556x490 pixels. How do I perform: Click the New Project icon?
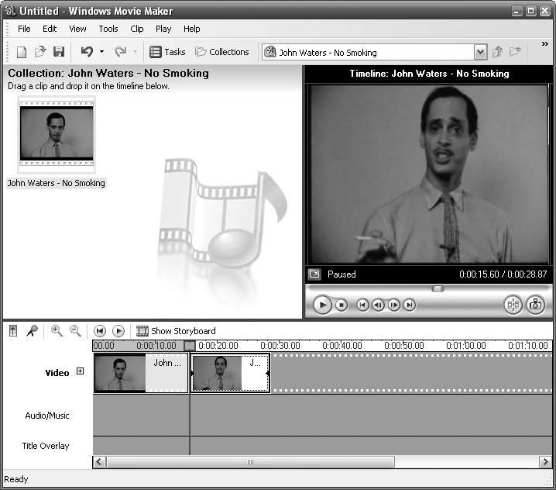pyautogui.click(x=22, y=52)
